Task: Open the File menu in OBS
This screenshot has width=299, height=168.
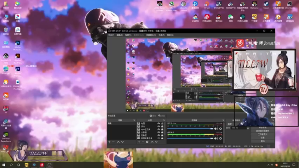Action: [111, 35]
